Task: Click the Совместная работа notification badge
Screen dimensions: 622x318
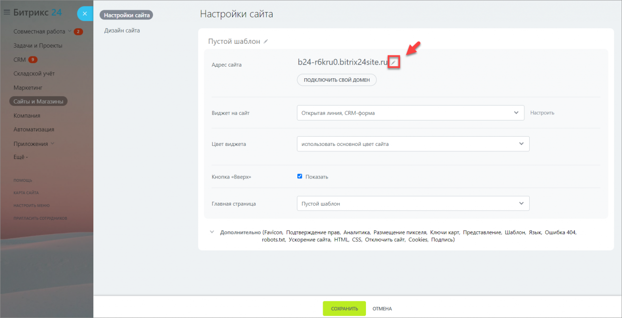Action: (x=78, y=32)
